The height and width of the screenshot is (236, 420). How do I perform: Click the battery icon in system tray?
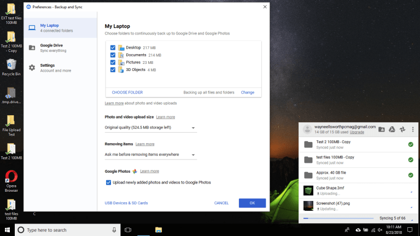(x=366, y=230)
